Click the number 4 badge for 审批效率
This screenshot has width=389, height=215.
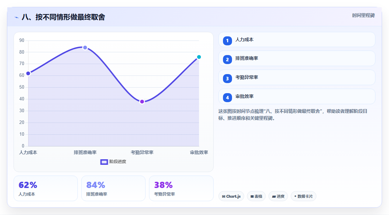227,98
